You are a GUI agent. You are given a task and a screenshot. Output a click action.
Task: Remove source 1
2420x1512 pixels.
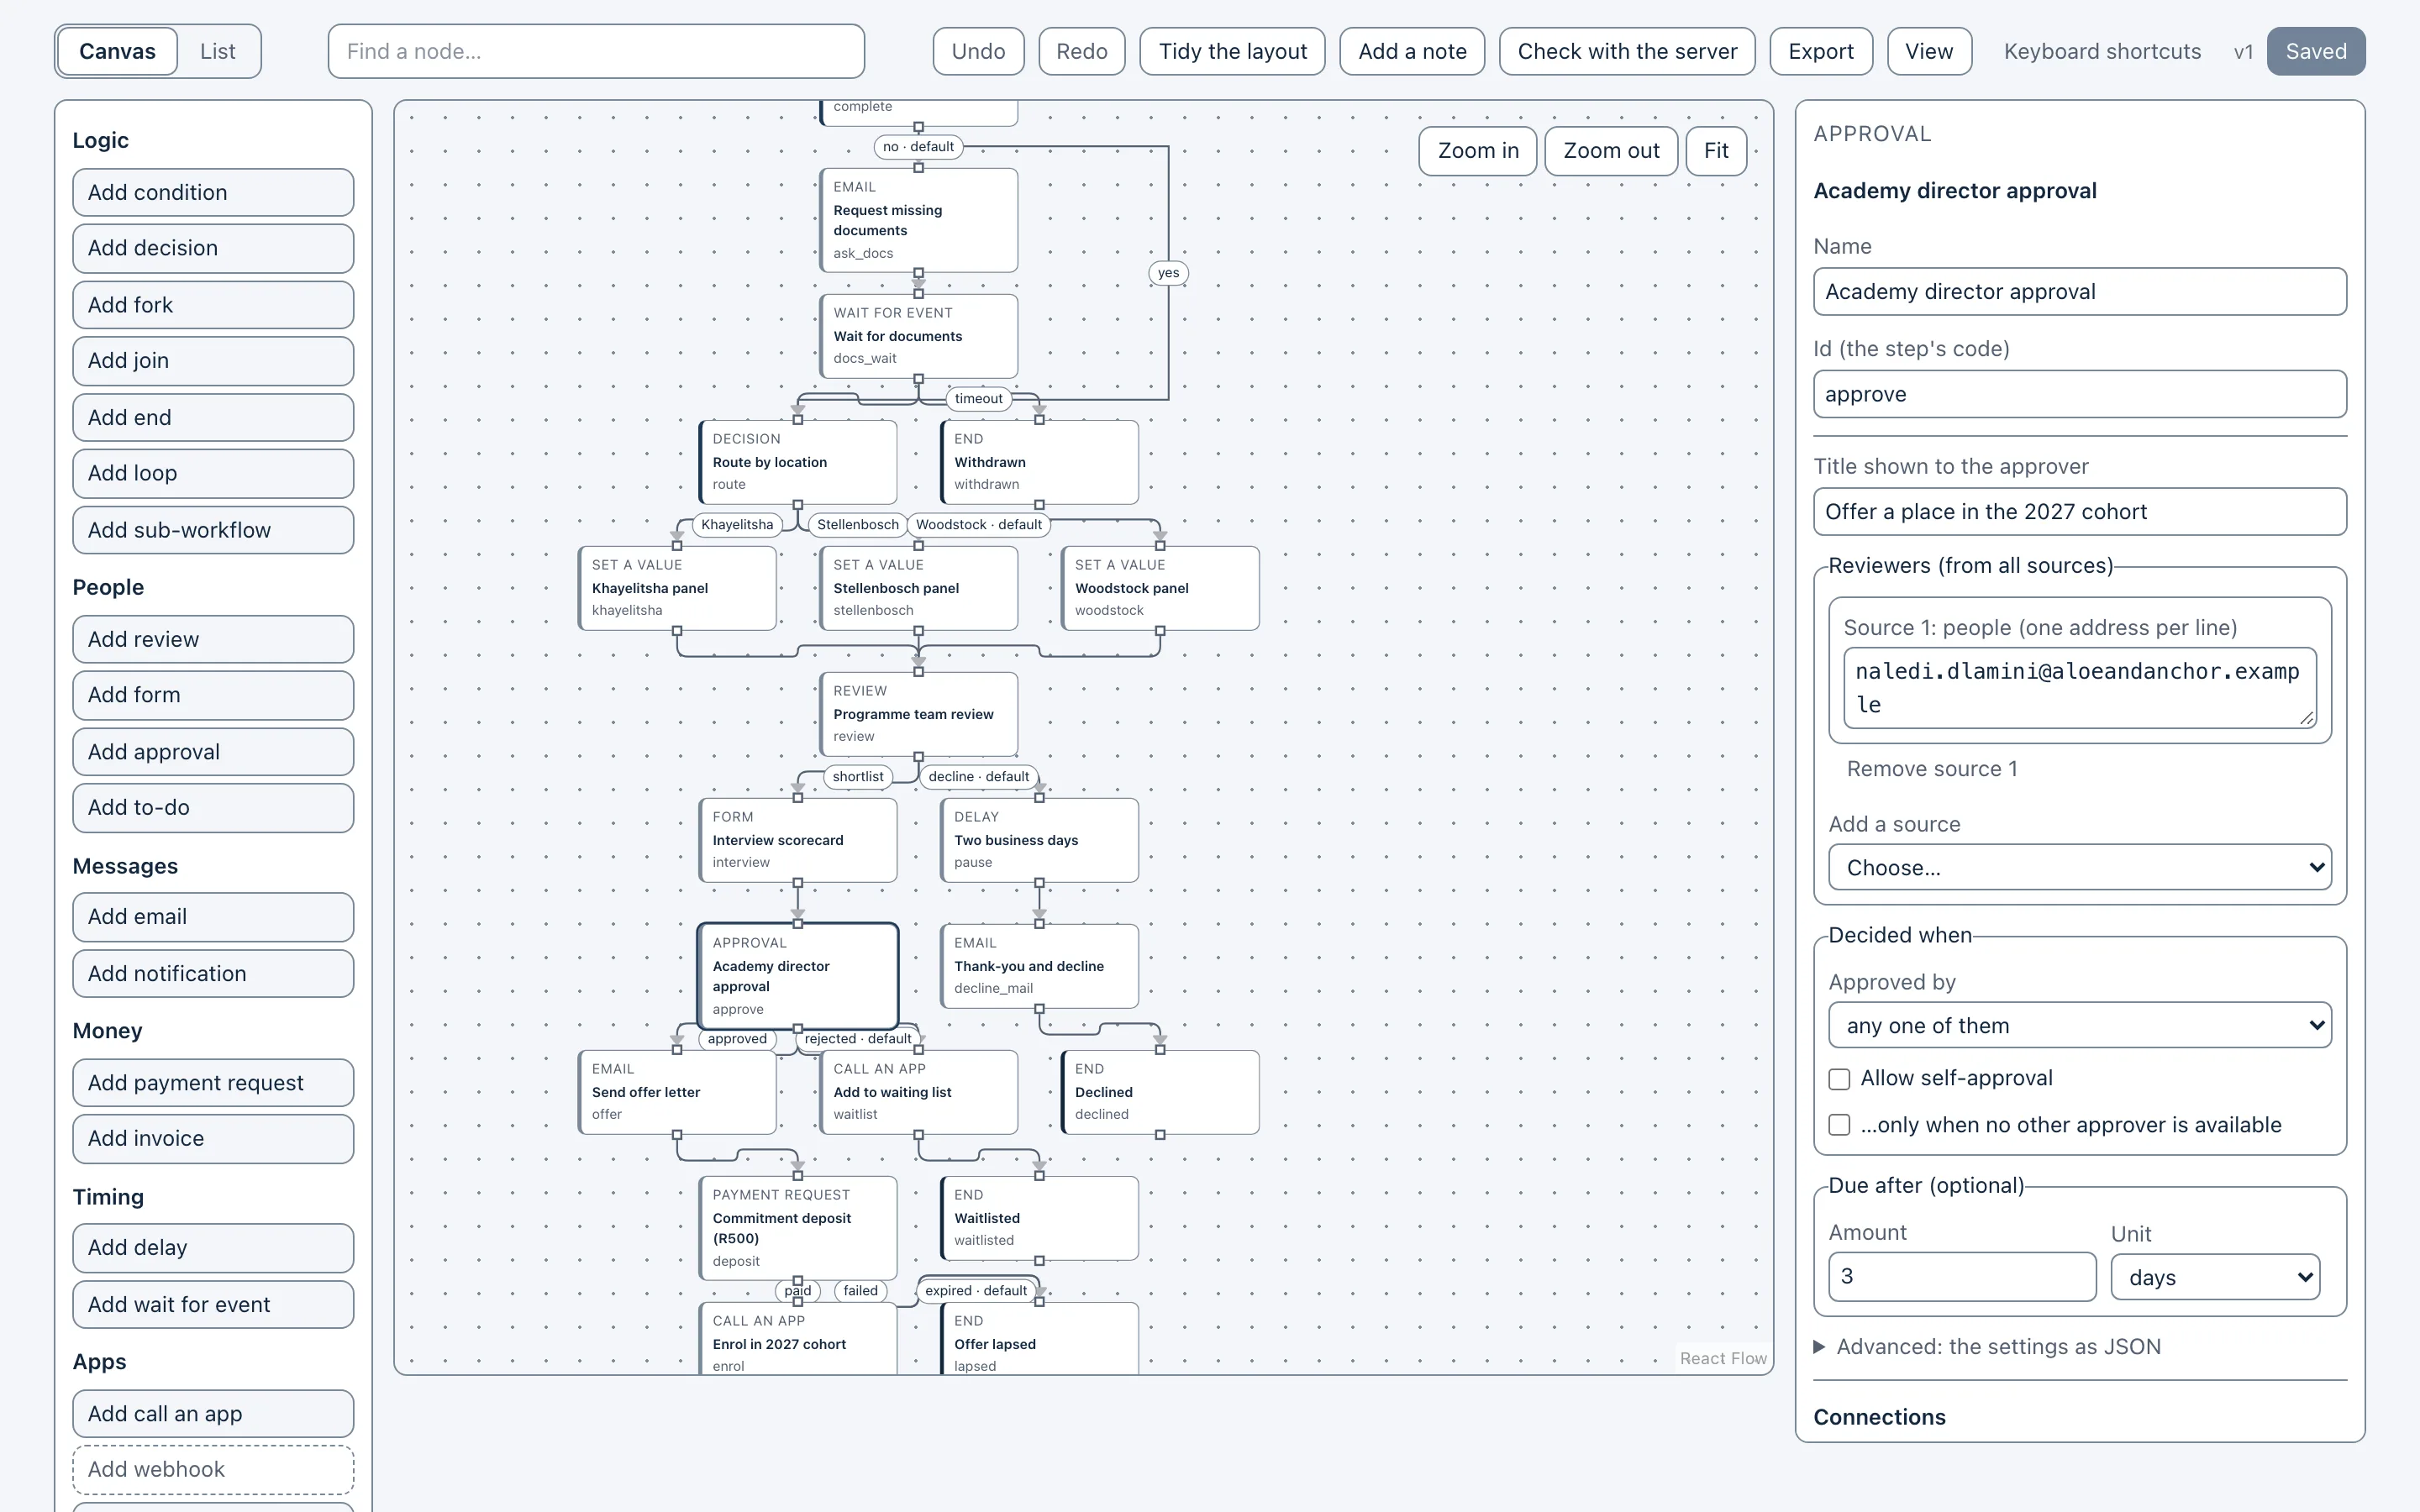coord(1932,769)
